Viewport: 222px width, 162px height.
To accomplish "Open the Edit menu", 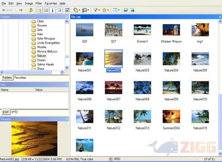I will pos(11,3).
